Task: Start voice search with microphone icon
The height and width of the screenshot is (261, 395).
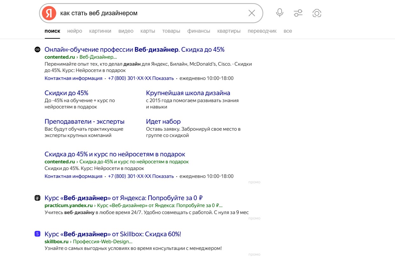Action: pyautogui.click(x=279, y=13)
